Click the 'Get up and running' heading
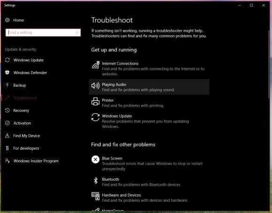Image resolution: width=272 pixels, height=213 pixels. coord(114,50)
